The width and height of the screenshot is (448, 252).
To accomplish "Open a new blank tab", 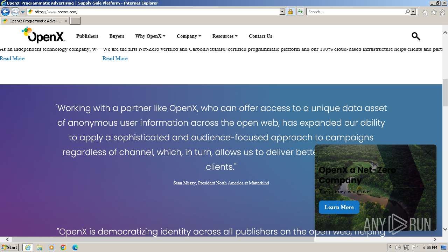I will (75, 21).
